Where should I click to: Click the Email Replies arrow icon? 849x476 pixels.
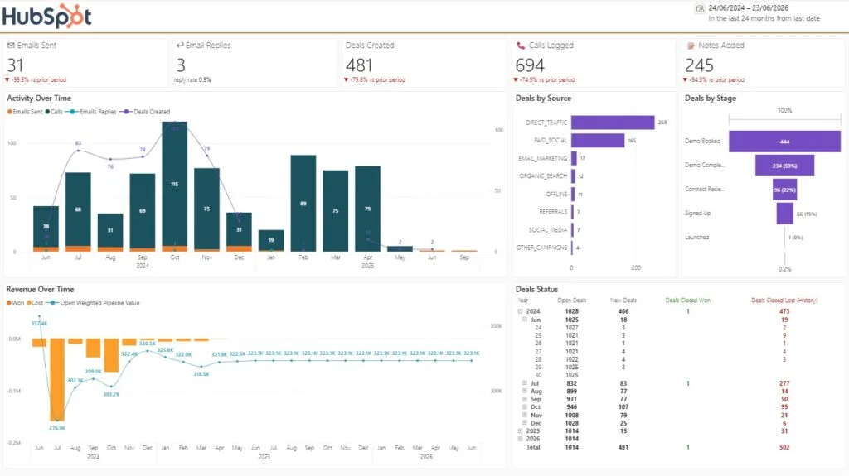pyautogui.click(x=180, y=46)
